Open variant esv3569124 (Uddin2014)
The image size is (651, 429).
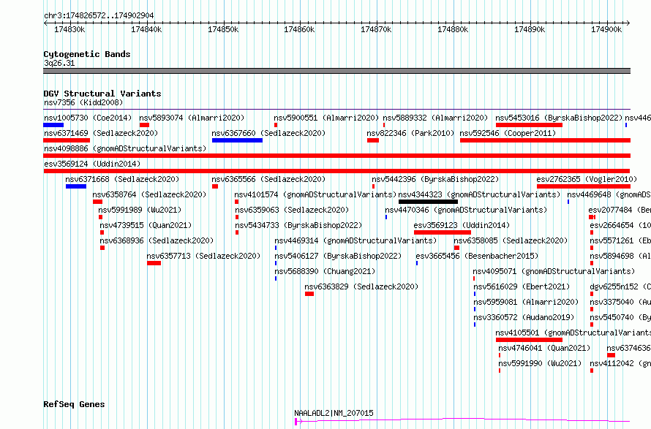click(x=92, y=164)
